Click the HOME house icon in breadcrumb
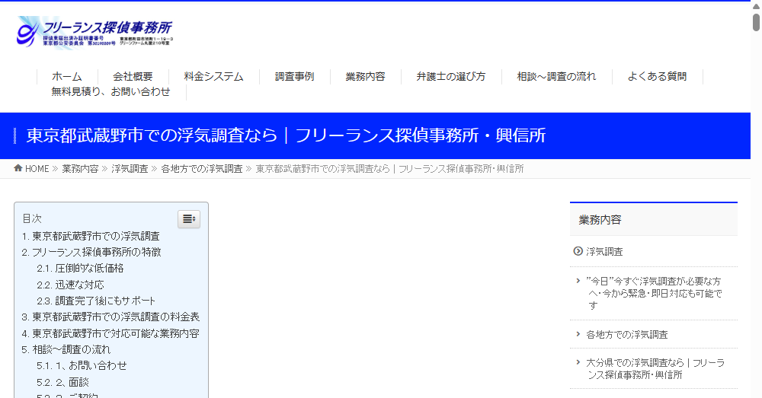Screen dimensions: 762x398 [18, 168]
